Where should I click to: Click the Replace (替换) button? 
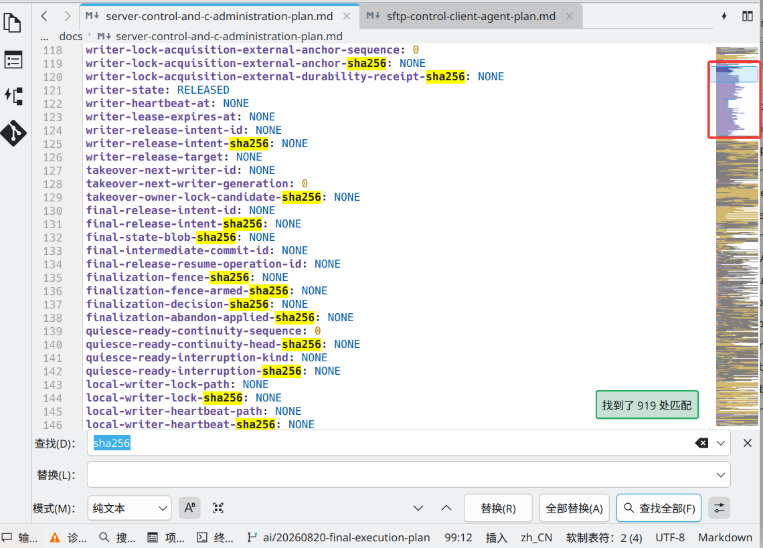pos(498,508)
